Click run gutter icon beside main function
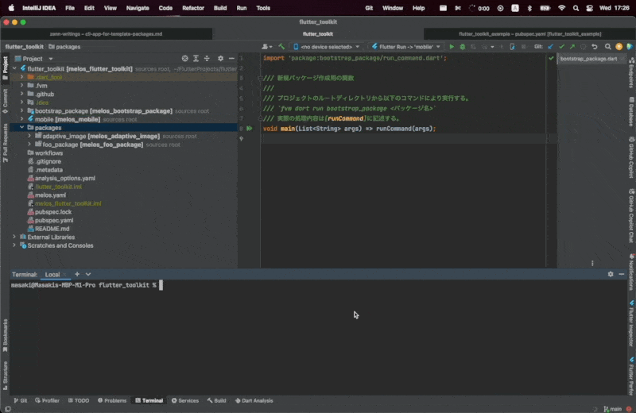This screenshot has width=636, height=413. (x=250, y=129)
